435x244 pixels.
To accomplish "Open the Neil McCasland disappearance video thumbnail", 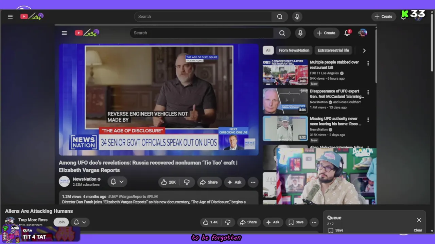I will [285, 101].
